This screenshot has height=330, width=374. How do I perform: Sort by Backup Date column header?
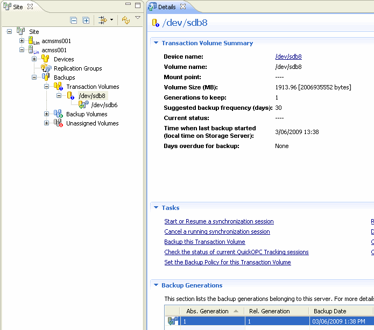341,311
